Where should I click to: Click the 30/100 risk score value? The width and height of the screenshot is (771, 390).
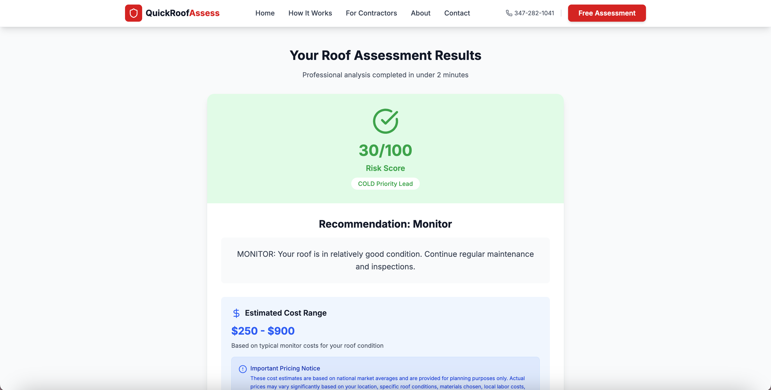click(385, 150)
